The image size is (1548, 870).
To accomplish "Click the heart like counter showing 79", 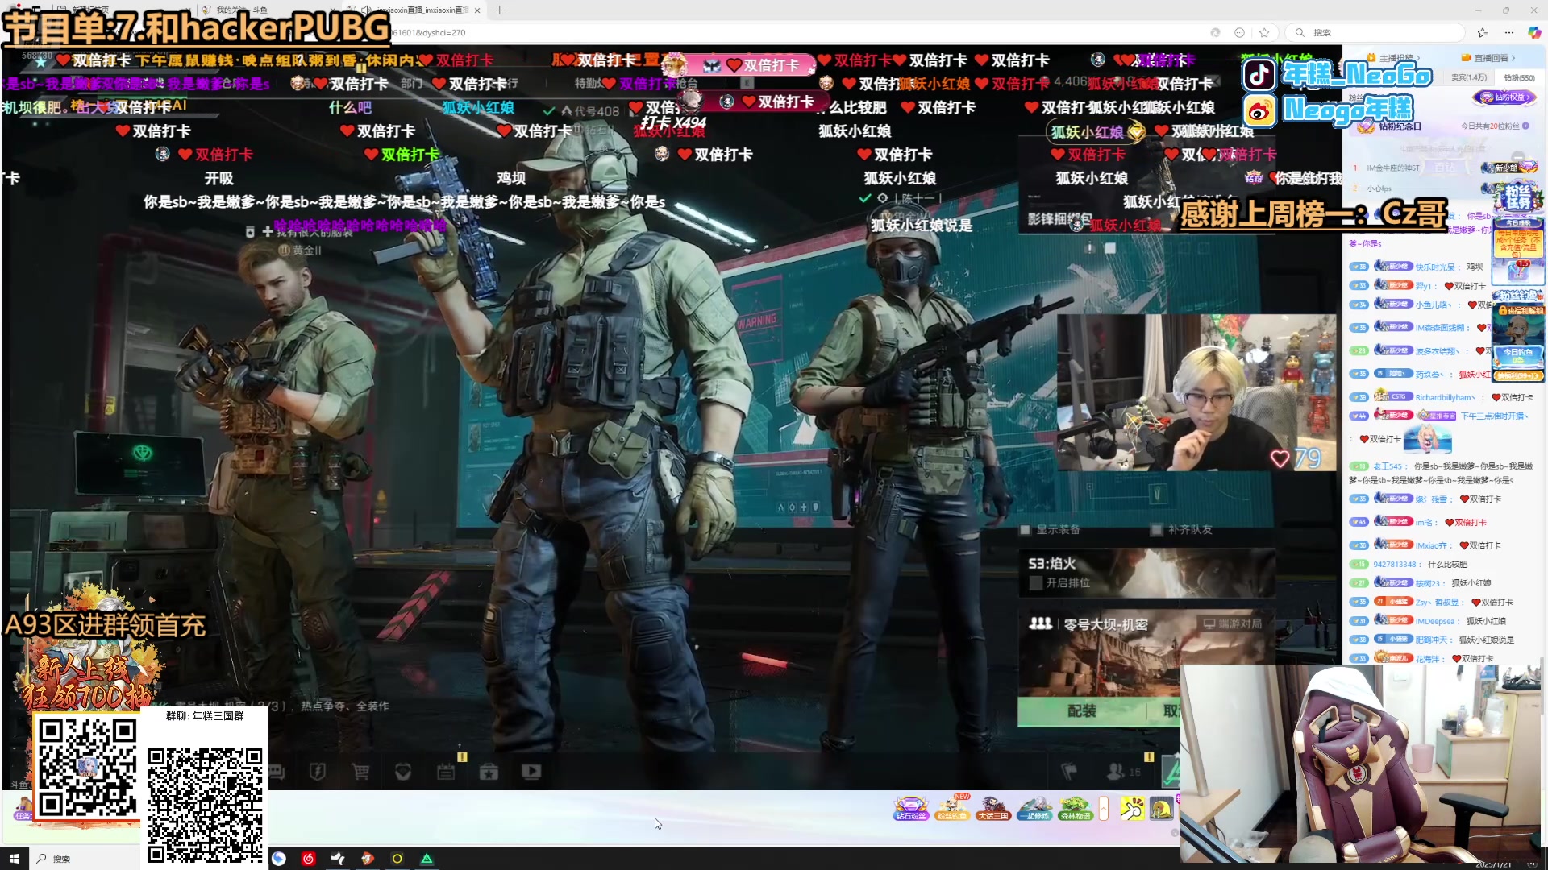I will tap(1296, 458).
